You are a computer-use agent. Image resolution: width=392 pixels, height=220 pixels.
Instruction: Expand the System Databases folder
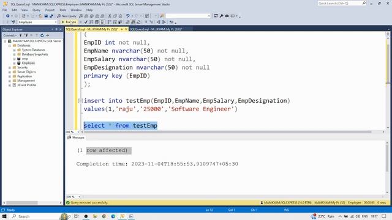pos(14,50)
